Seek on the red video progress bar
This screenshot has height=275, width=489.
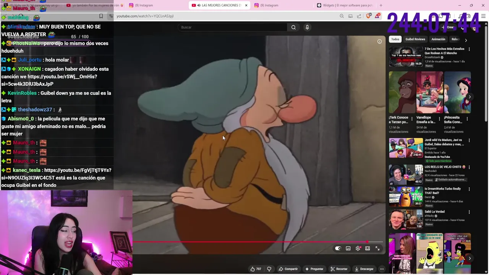[x=258, y=242]
